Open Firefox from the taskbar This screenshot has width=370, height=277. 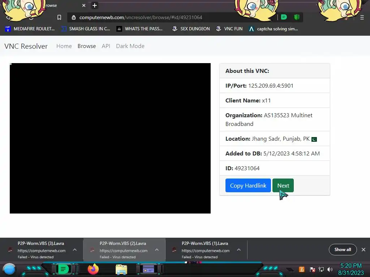tap(93, 269)
